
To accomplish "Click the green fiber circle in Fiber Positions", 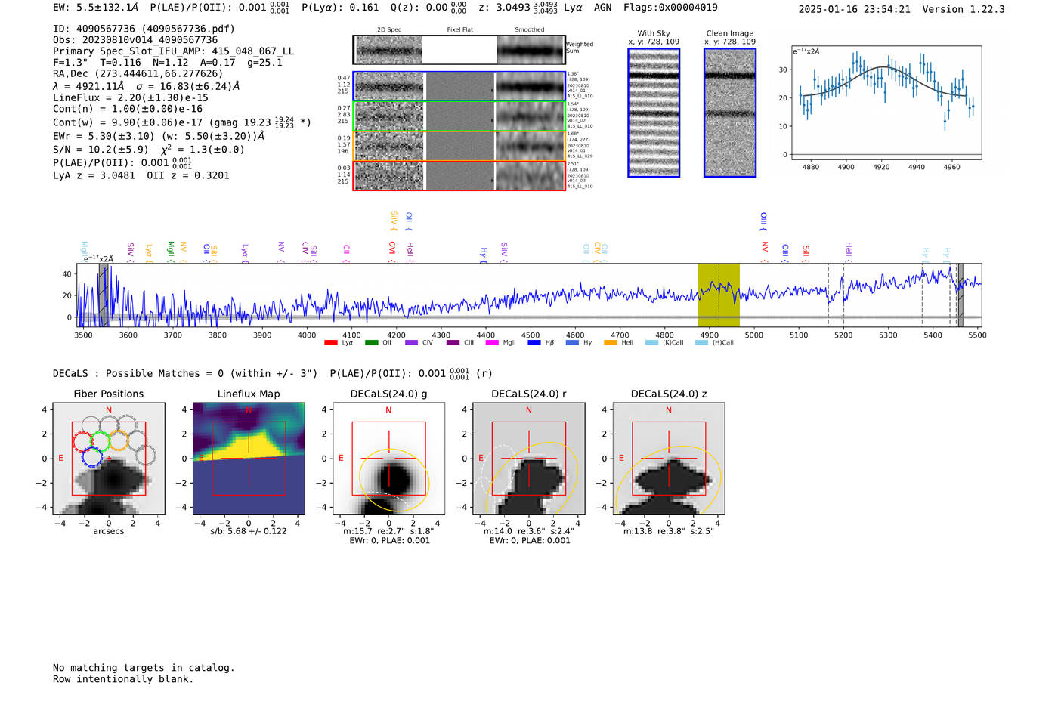I will click(x=101, y=441).
